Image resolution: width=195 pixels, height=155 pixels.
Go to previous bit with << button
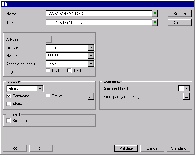click(x=15, y=148)
